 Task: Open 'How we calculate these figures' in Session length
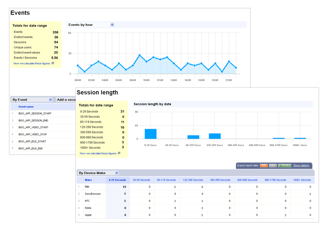tap(98, 153)
